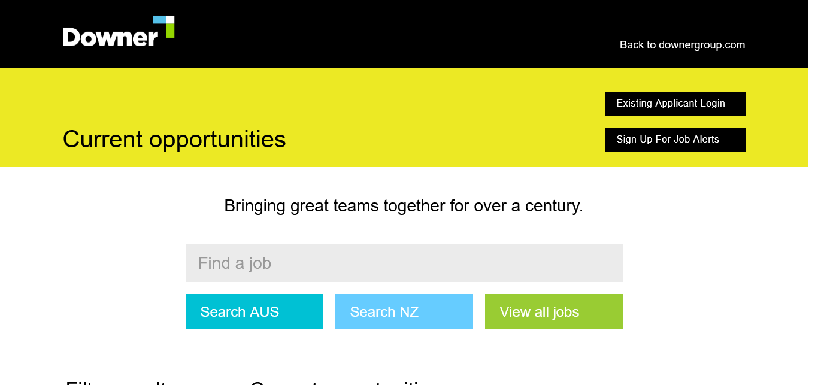
Task: Click the word 'downergroup.com' in the header
Action: (702, 45)
